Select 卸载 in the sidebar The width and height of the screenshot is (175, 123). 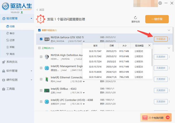12,47
